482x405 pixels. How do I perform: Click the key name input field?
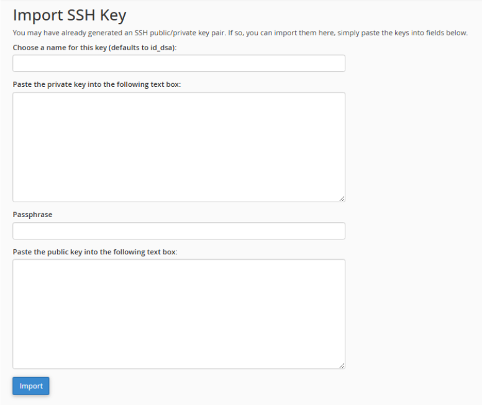point(179,63)
